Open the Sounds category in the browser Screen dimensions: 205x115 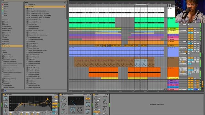coord(6,22)
